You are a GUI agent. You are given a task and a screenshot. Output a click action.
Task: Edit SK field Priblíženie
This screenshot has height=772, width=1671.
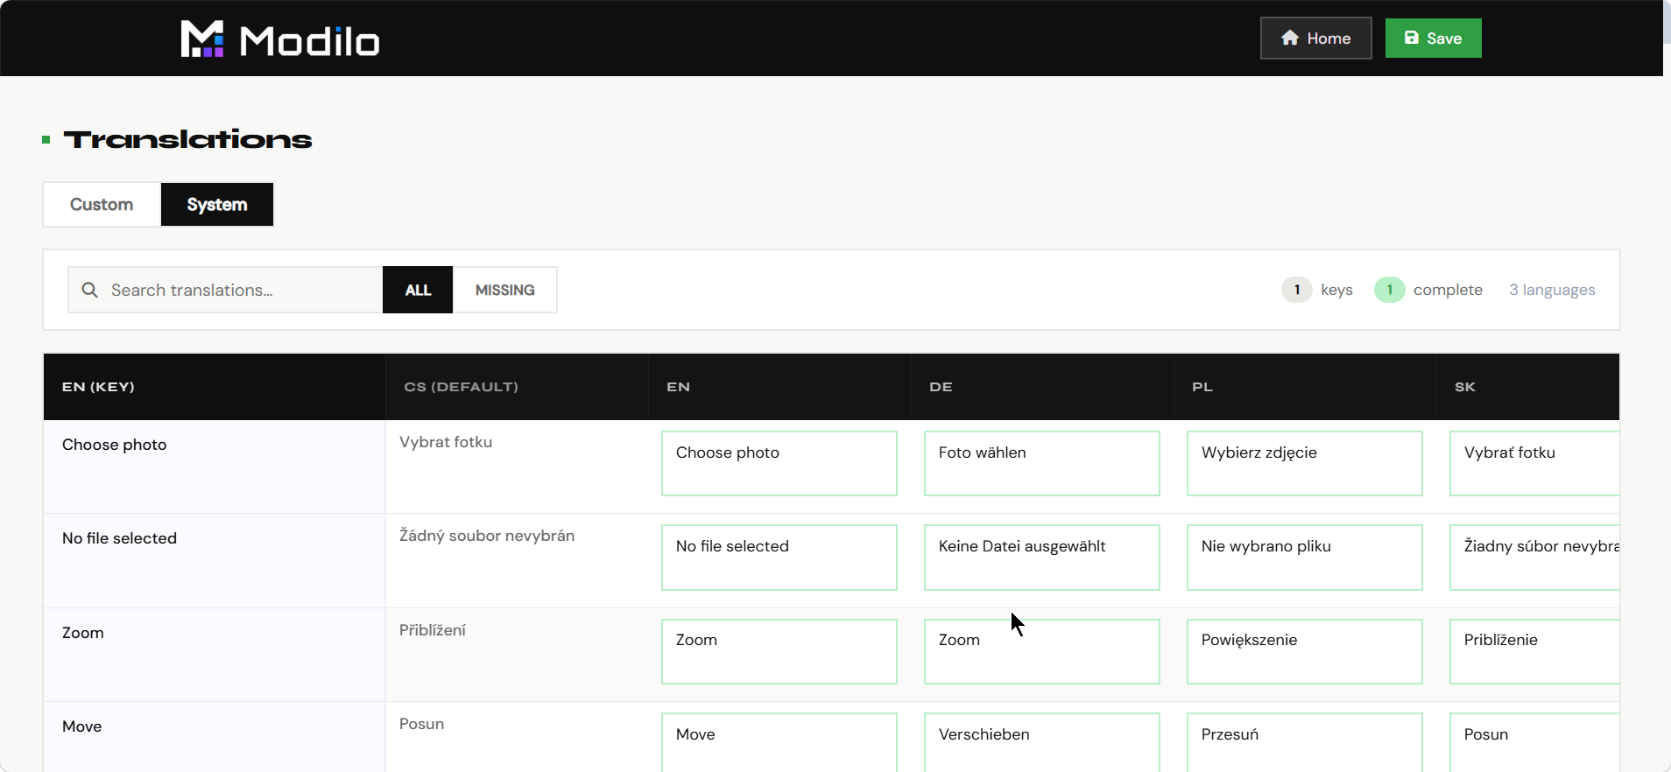1534,651
